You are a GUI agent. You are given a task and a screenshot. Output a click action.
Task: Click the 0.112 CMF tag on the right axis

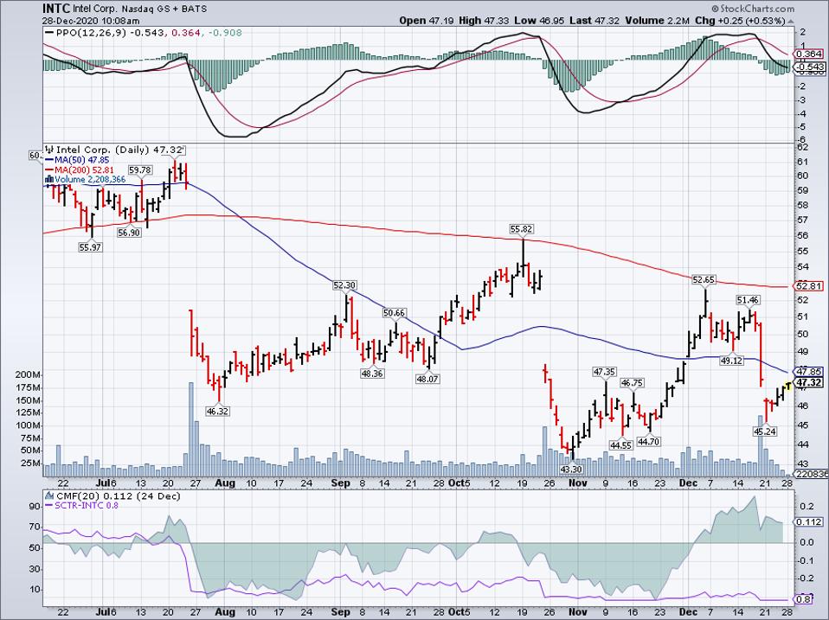(809, 521)
